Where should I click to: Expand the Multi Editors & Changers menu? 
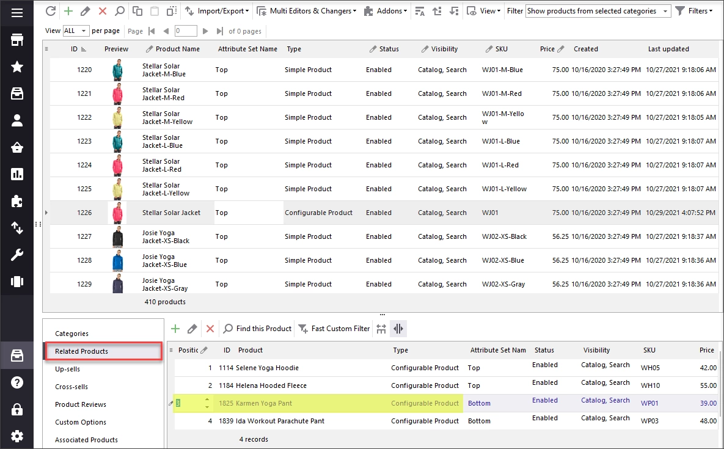pos(307,11)
